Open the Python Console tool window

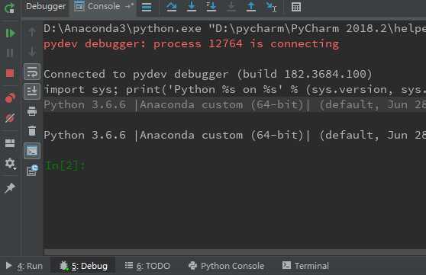coord(226,266)
